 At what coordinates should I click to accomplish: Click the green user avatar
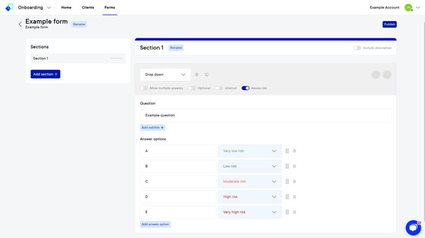(x=408, y=7)
